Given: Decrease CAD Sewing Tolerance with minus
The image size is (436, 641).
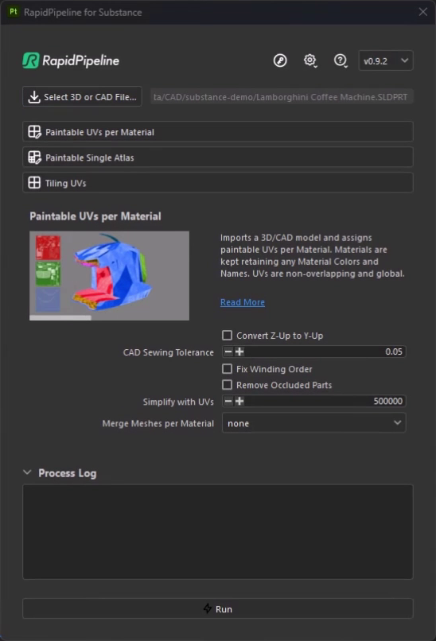Looking at the screenshot, I should (x=228, y=352).
